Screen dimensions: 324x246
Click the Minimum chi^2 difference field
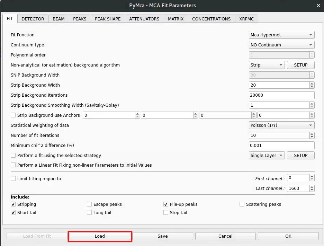pyautogui.click(x=282, y=145)
